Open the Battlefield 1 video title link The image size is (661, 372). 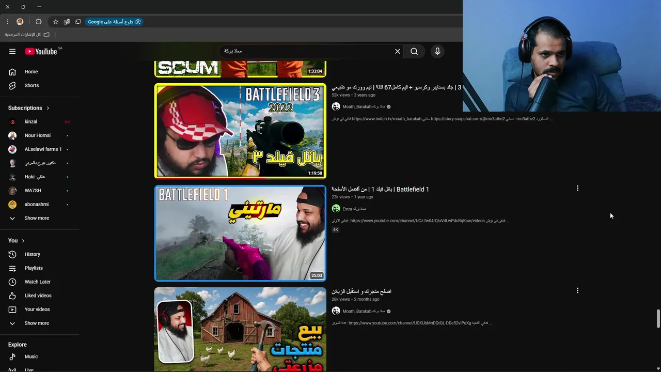click(380, 189)
